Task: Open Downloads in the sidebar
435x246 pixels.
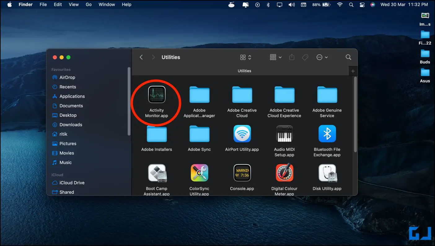Action: (71, 125)
